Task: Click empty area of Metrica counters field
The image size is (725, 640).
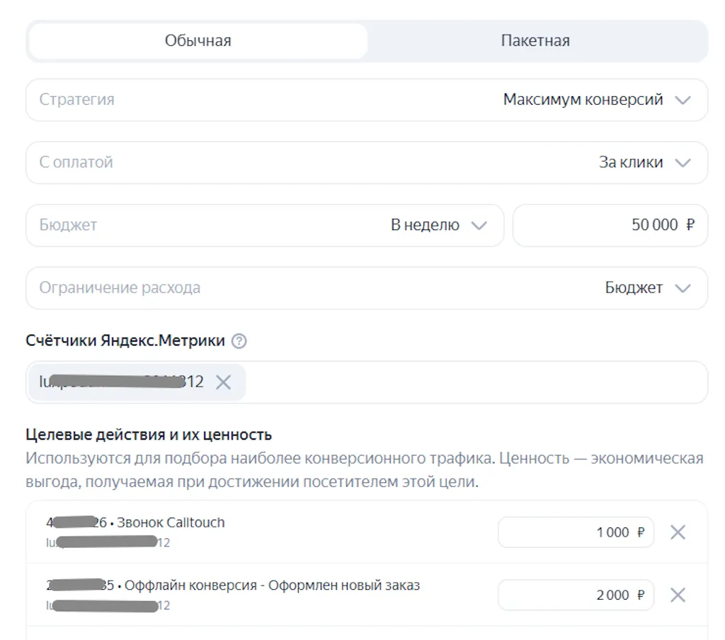Action: coord(474,382)
